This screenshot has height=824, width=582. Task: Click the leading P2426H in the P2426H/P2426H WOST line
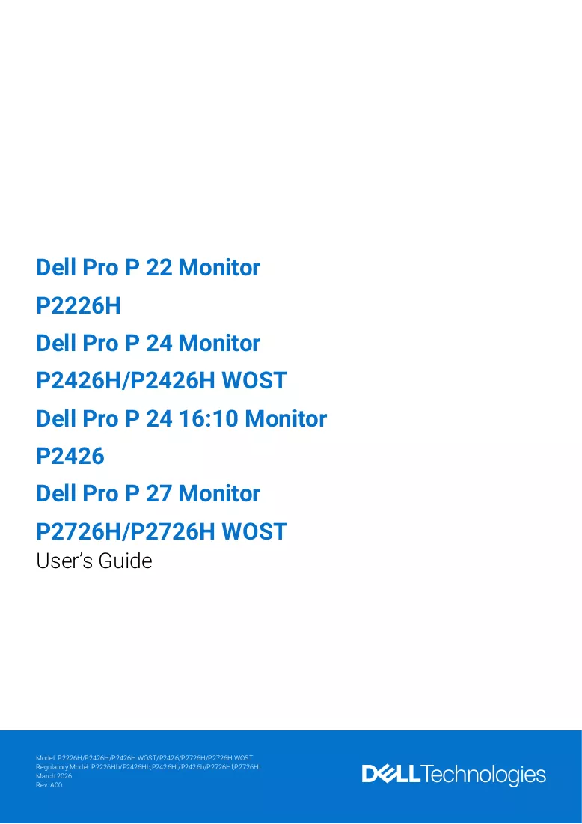[79, 380]
